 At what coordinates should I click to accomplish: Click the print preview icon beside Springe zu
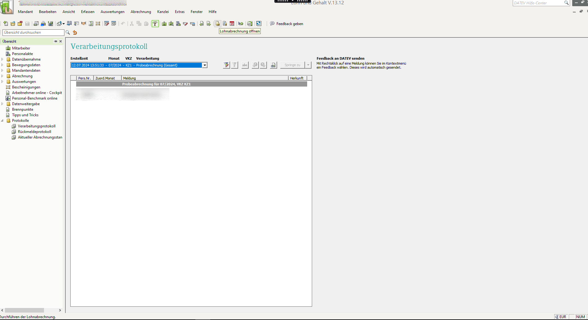(x=273, y=65)
